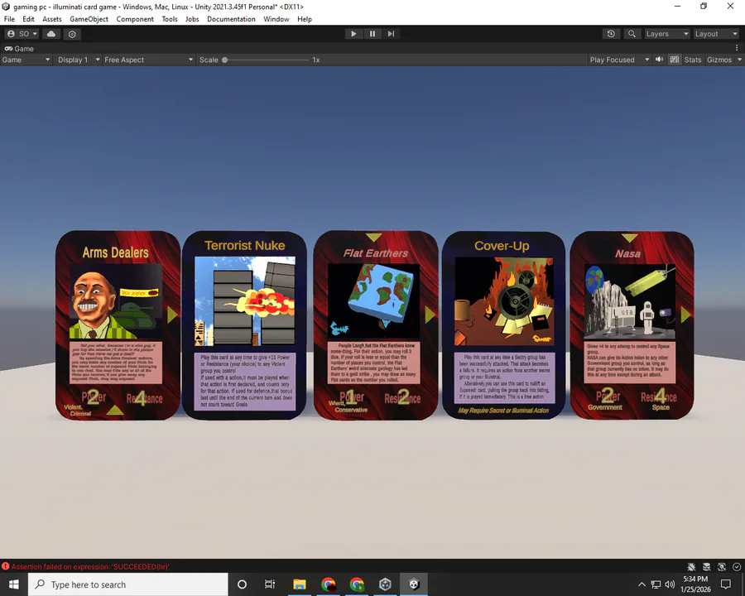Open the Help menu

[305, 19]
